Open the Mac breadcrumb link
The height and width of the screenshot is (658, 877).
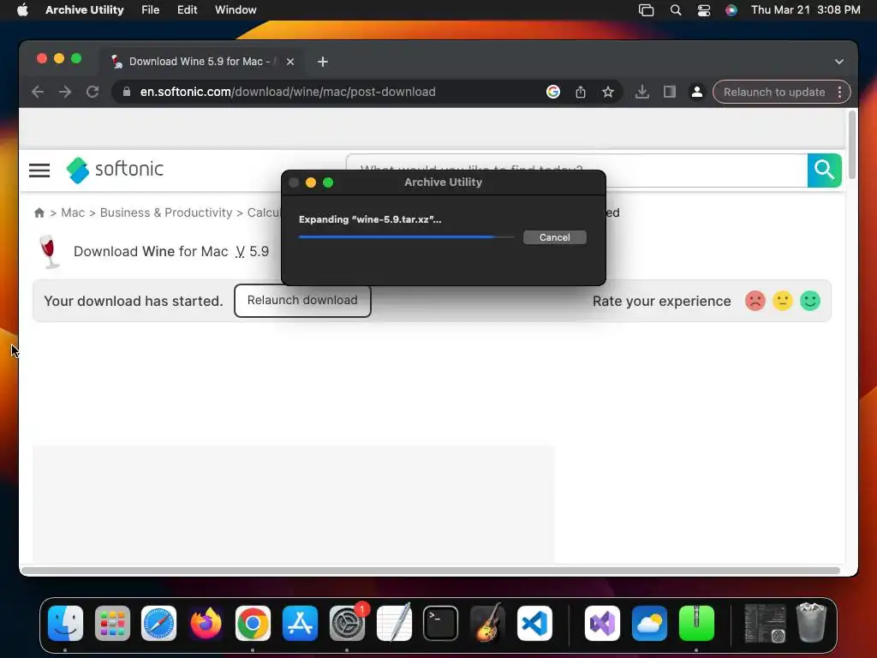(73, 212)
